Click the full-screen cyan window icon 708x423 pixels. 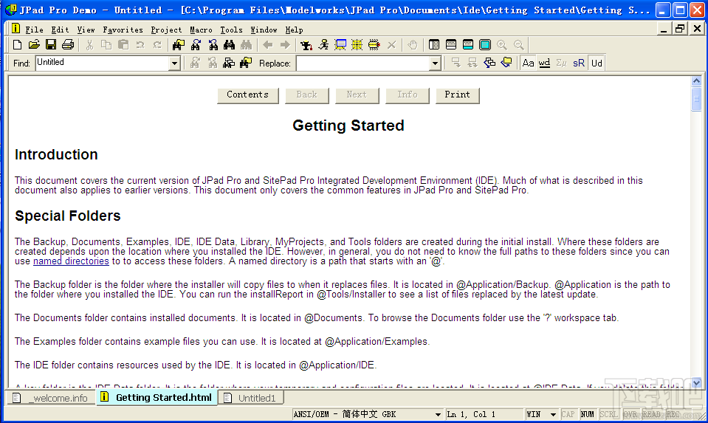tap(485, 45)
